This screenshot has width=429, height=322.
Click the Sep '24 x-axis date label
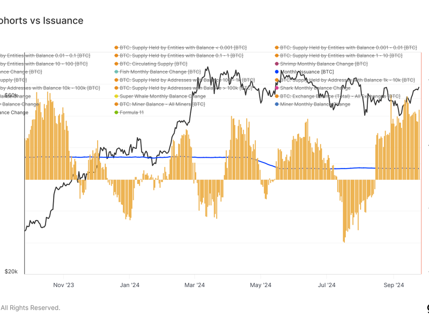(394, 285)
